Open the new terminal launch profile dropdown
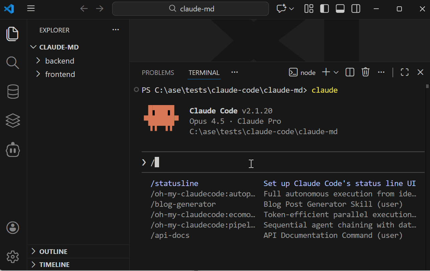Screen dimensions: 430x271 click(x=336, y=73)
